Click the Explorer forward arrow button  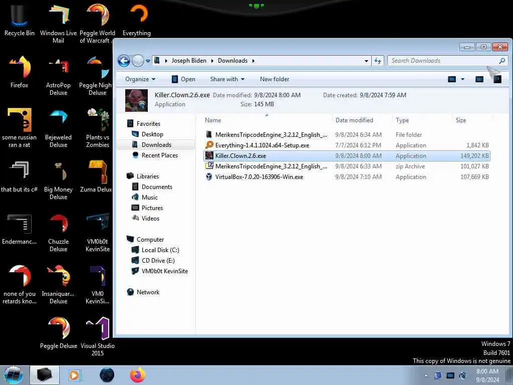pos(138,61)
